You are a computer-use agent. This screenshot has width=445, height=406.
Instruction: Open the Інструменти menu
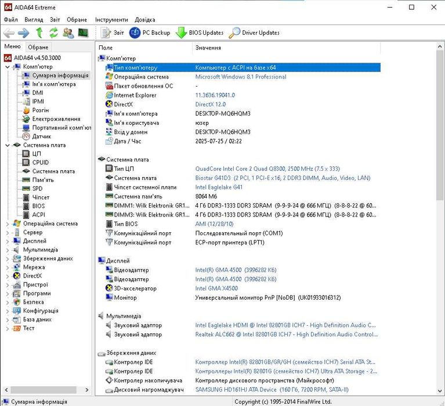tap(111, 20)
